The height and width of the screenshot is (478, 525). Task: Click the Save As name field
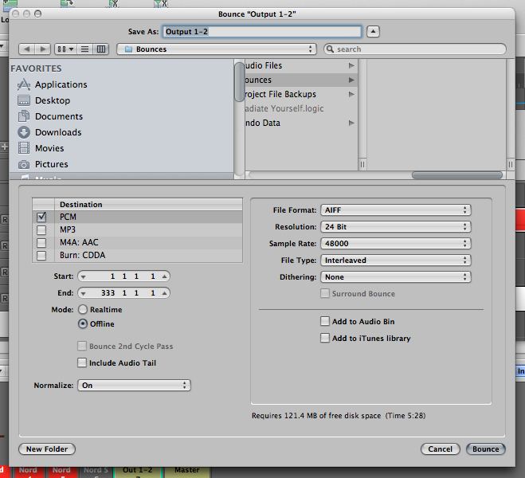coord(262,32)
